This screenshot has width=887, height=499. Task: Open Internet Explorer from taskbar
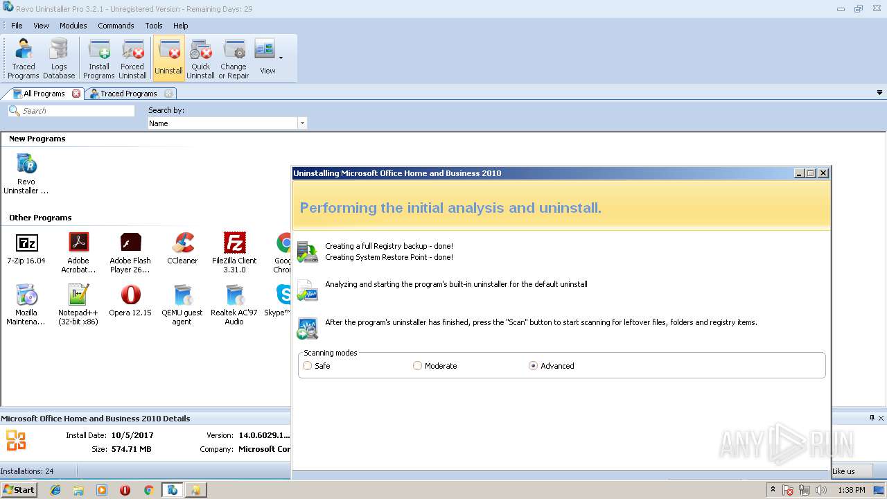[x=55, y=490]
